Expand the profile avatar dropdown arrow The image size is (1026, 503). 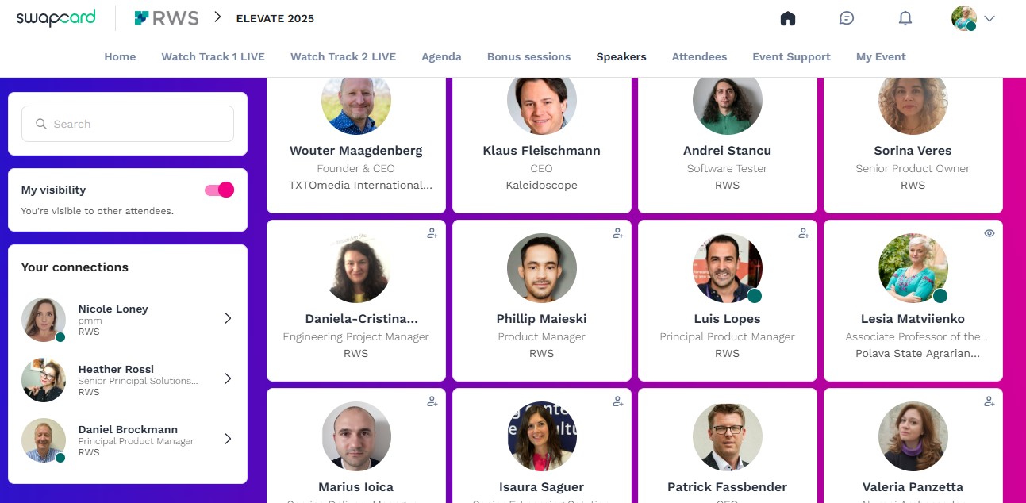click(989, 18)
